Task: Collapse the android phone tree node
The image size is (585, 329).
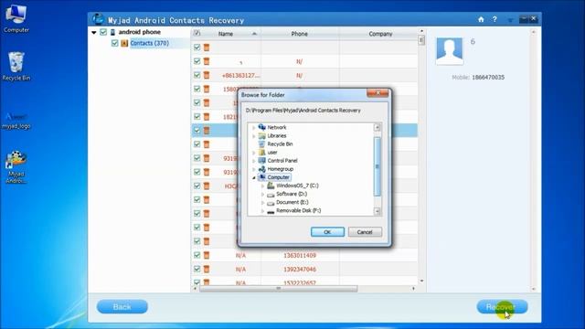Action: (93, 33)
